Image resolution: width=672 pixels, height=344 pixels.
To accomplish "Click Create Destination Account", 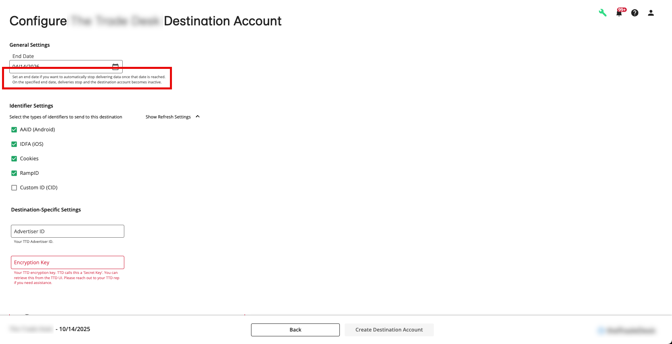I will pos(389,329).
